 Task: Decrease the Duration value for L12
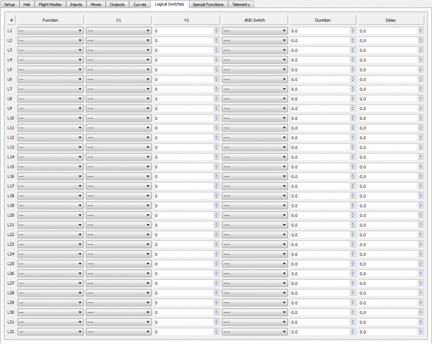tap(353, 139)
